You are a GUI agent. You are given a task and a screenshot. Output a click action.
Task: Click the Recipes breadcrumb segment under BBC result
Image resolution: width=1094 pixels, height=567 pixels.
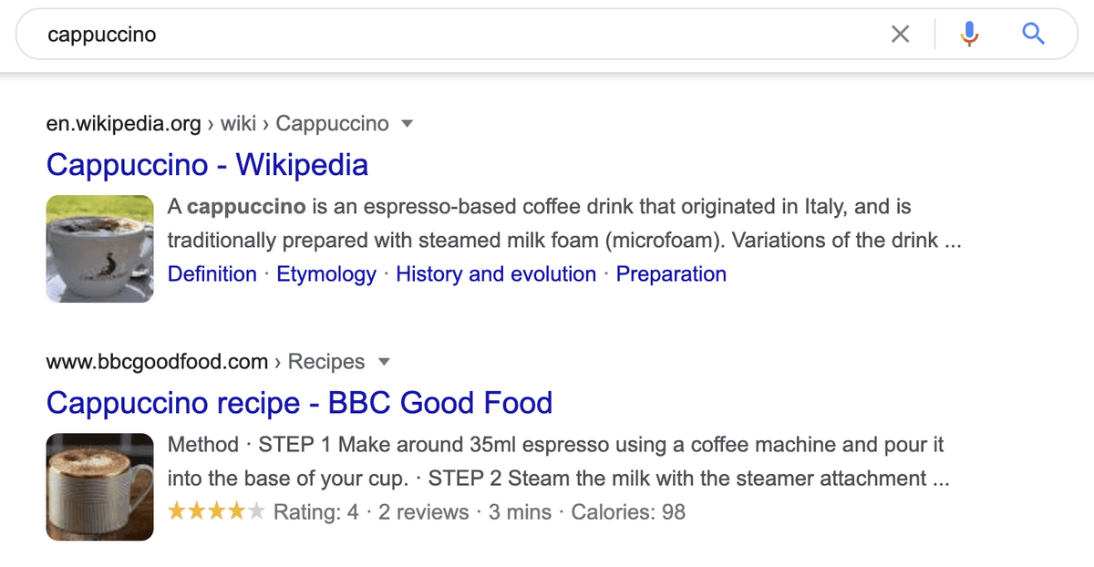coord(325,361)
